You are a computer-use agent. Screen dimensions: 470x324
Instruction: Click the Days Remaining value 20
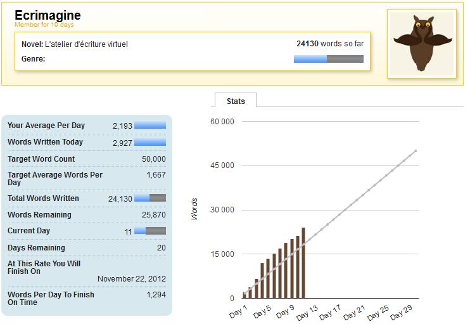161,248
